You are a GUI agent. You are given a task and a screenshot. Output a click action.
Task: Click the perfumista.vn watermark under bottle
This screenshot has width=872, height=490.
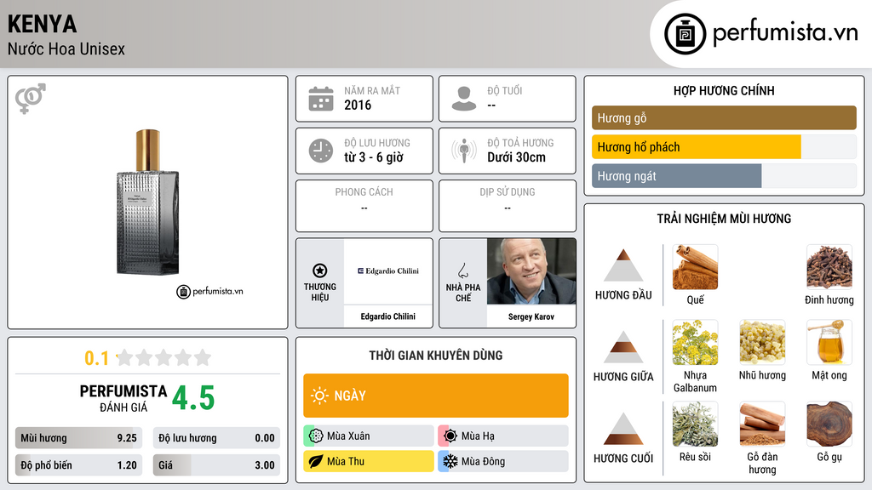[x=209, y=291]
